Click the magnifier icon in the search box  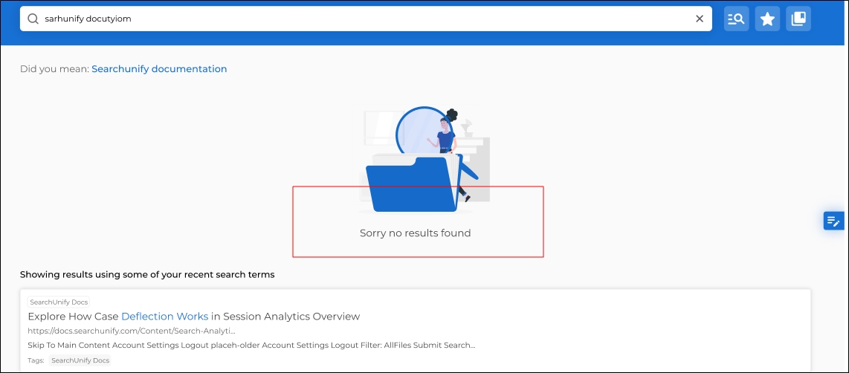pyautogui.click(x=33, y=19)
